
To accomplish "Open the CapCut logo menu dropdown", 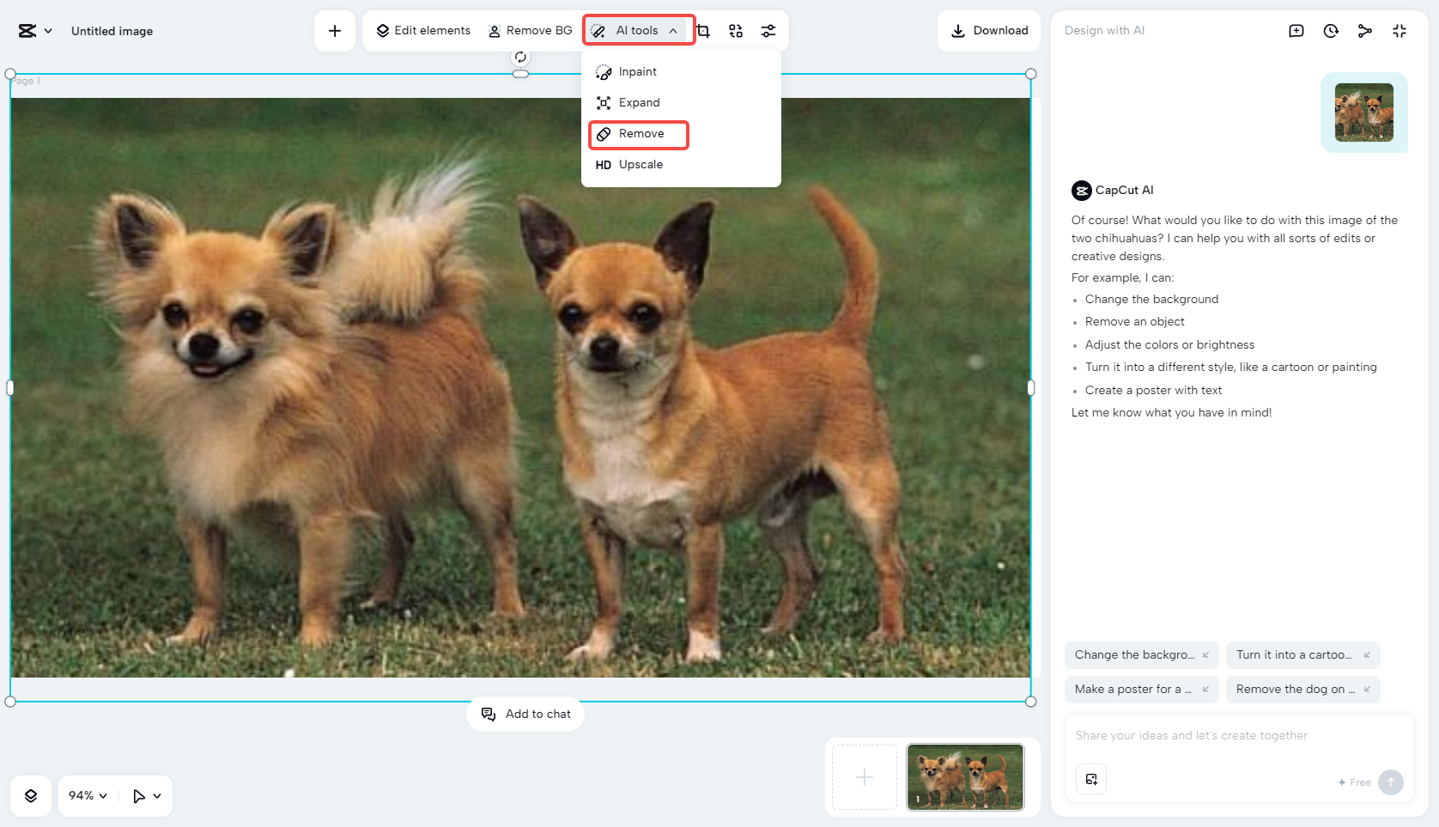I will pyautogui.click(x=35, y=31).
